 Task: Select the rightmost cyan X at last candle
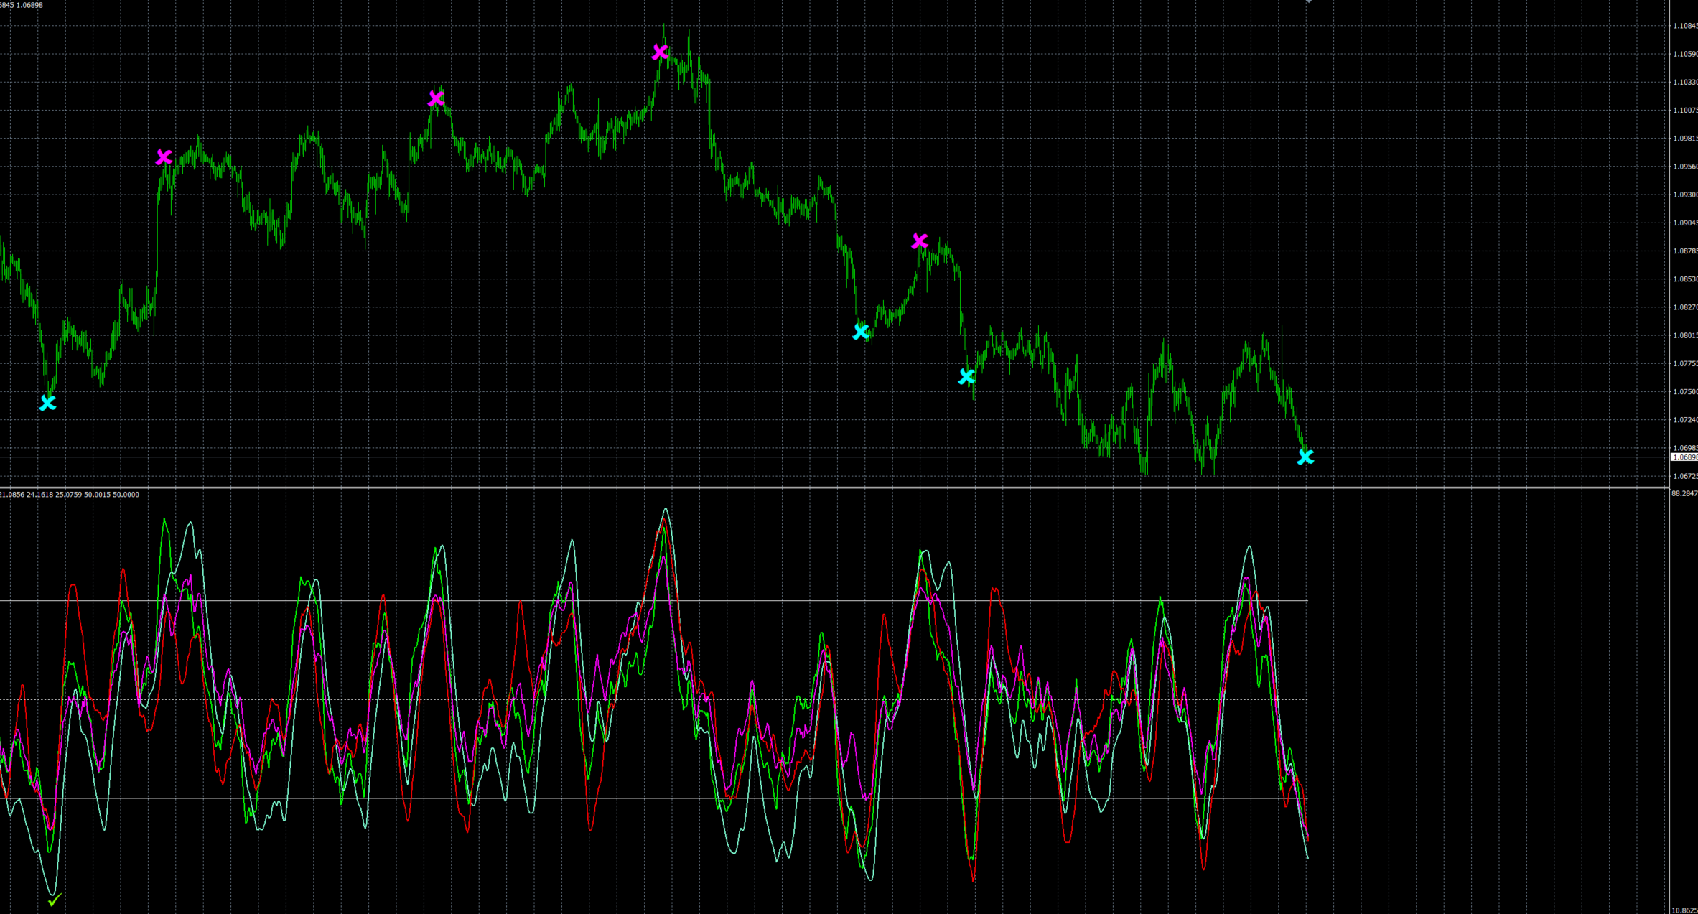coord(1305,457)
